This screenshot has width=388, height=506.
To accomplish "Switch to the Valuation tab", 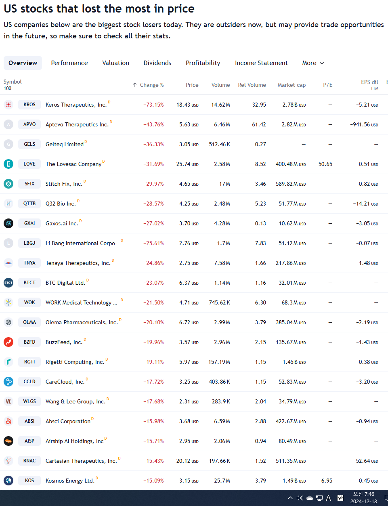I will click(116, 63).
